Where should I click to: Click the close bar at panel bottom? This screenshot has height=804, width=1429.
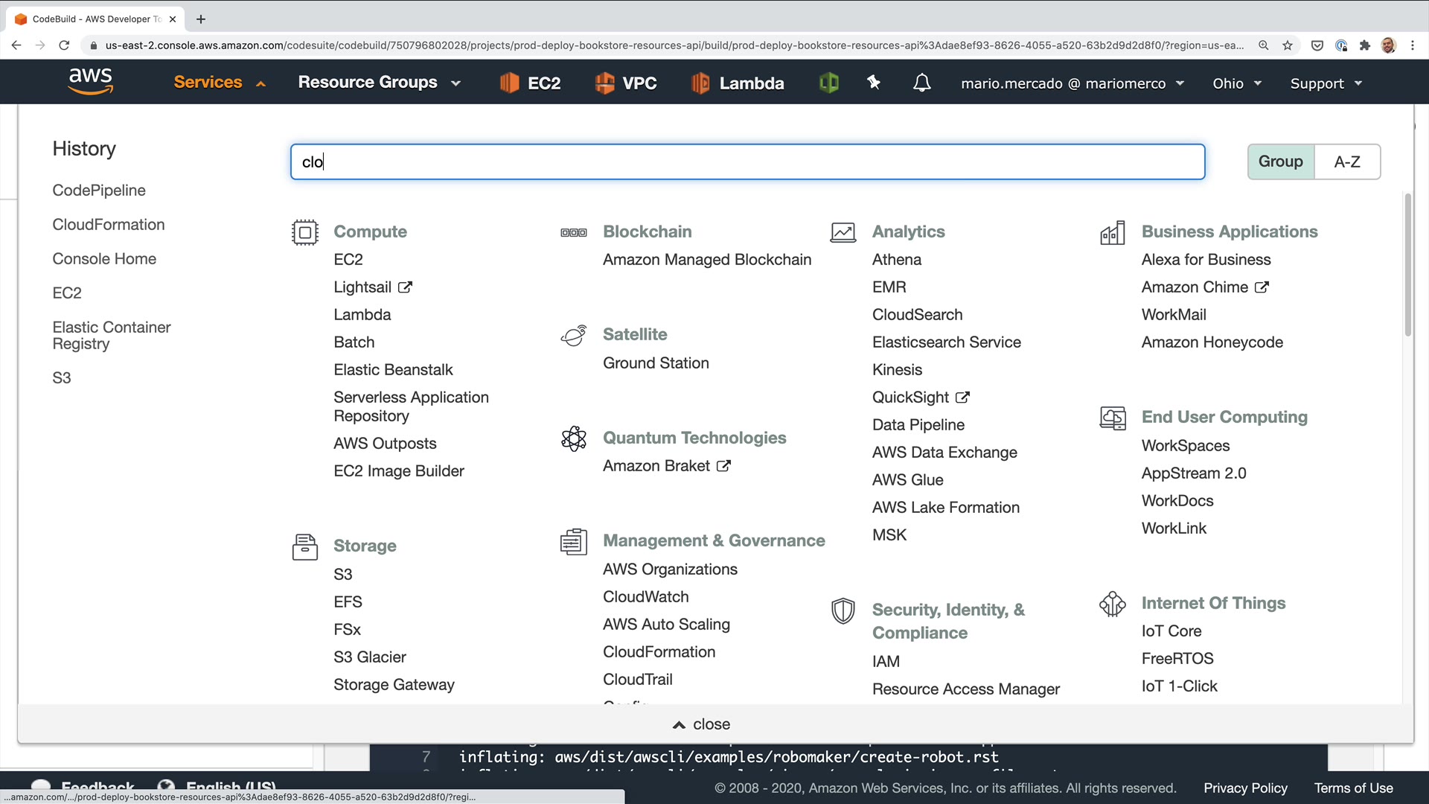point(702,724)
